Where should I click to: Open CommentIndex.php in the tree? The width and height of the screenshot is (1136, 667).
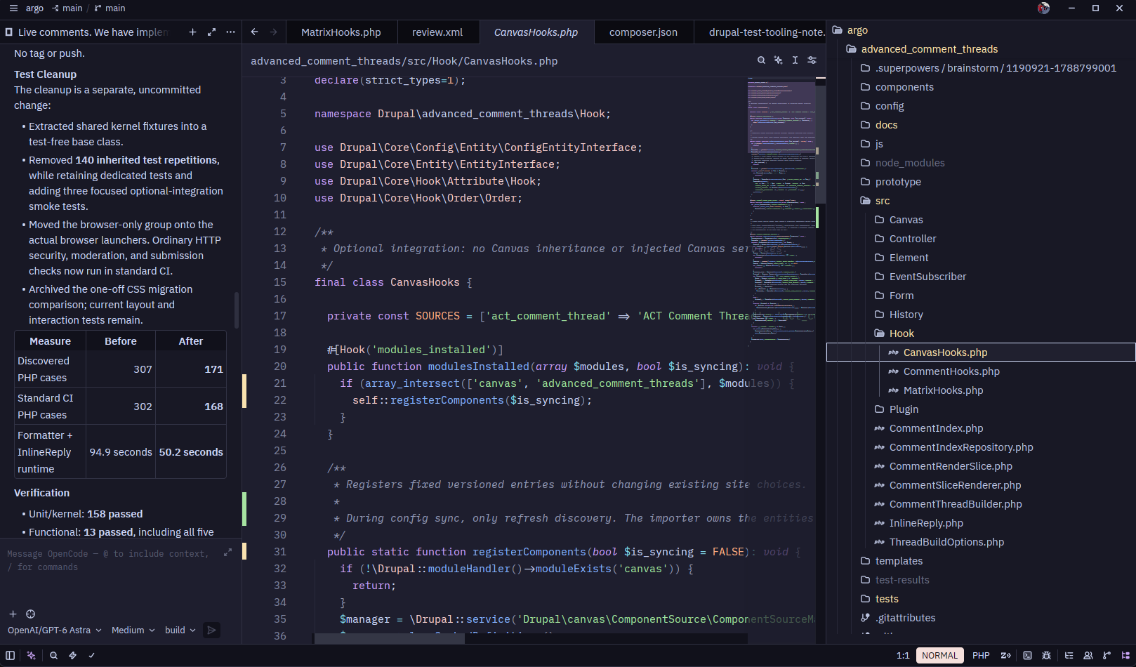pos(936,428)
